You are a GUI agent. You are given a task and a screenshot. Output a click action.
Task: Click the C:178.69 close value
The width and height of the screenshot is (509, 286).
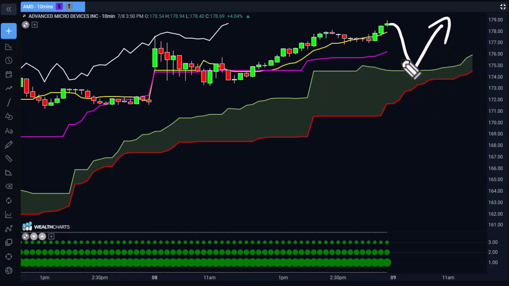click(x=215, y=16)
